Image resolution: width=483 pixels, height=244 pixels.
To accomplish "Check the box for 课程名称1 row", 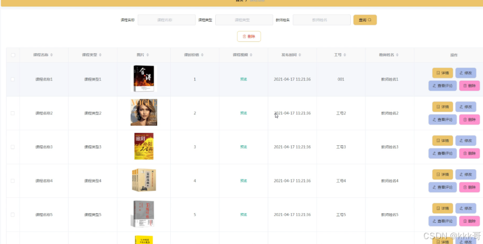I will (x=12, y=79).
